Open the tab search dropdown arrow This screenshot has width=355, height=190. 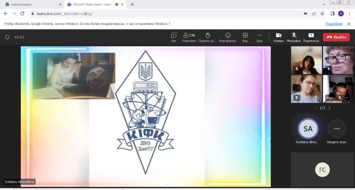(324, 4)
